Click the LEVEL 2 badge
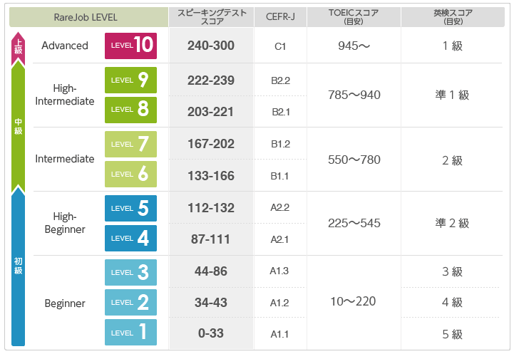514x354 pixels. click(x=130, y=302)
